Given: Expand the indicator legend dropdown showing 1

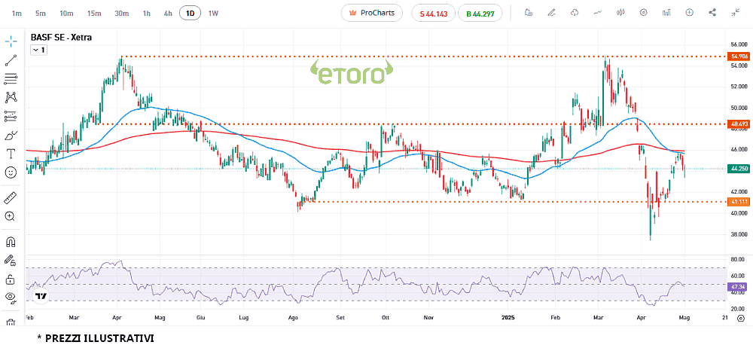Looking at the screenshot, I should (x=38, y=50).
